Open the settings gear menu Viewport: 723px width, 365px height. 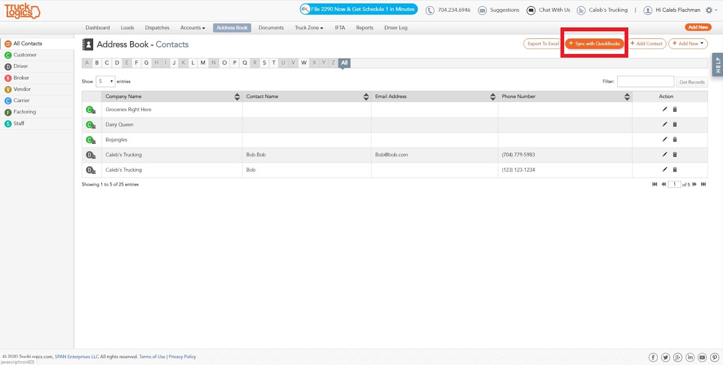coord(711,10)
